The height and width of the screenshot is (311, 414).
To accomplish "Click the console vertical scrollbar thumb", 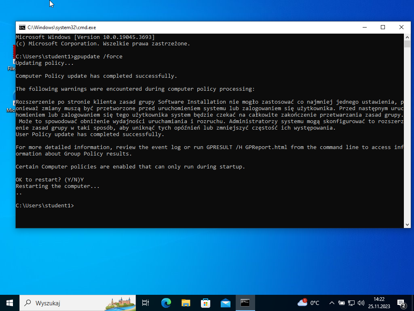I will click(407, 44).
